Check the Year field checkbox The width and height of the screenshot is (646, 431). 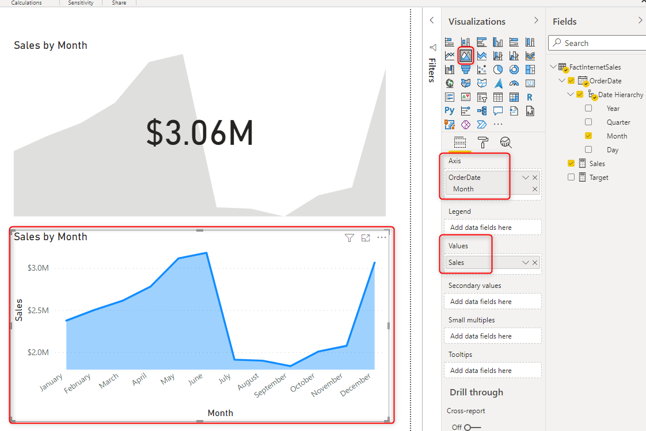pyautogui.click(x=588, y=108)
